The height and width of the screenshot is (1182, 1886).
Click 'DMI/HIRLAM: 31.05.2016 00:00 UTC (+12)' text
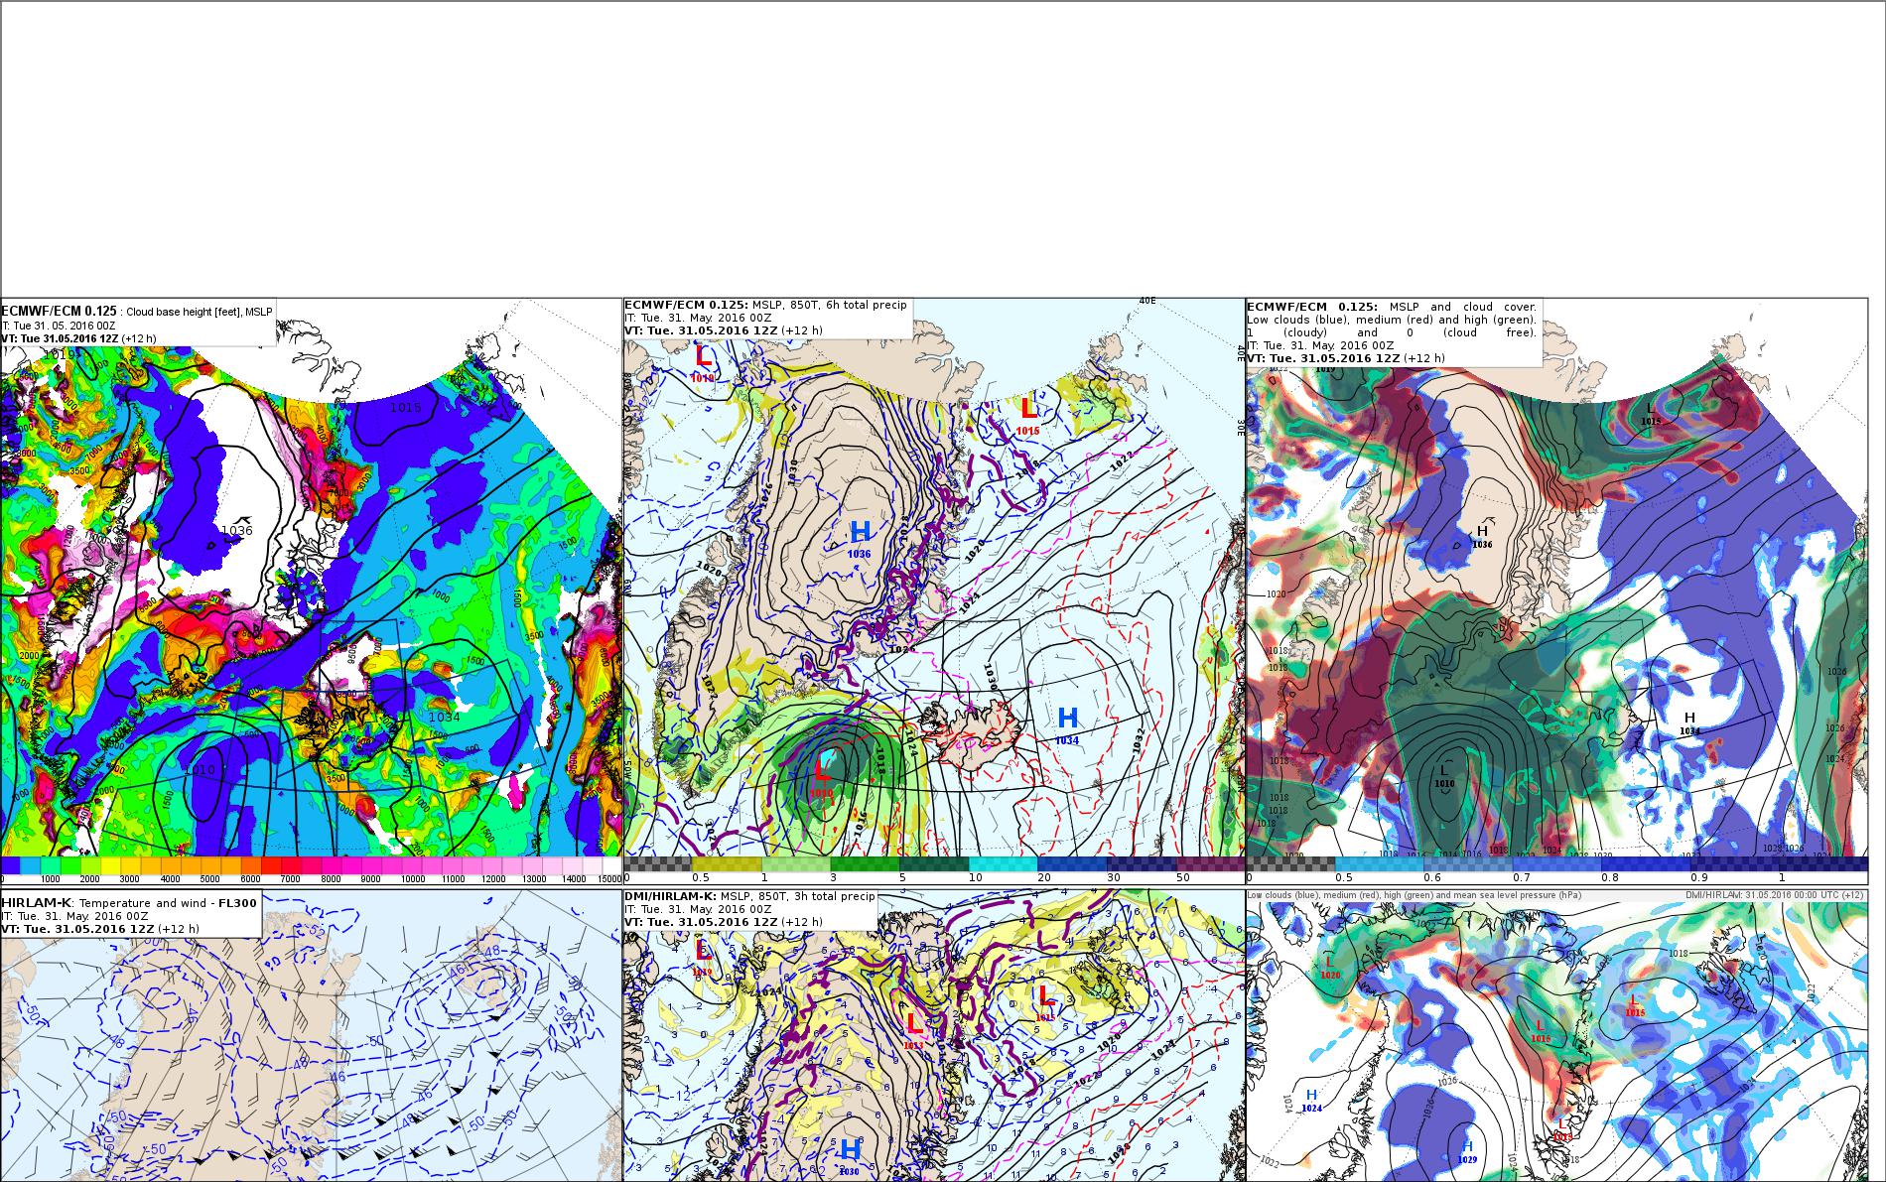(1775, 895)
